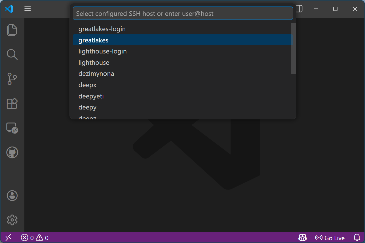The width and height of the screenshot is (365, 243).
Task: Open the Search panel icon
Action: (x=12, y=54)
